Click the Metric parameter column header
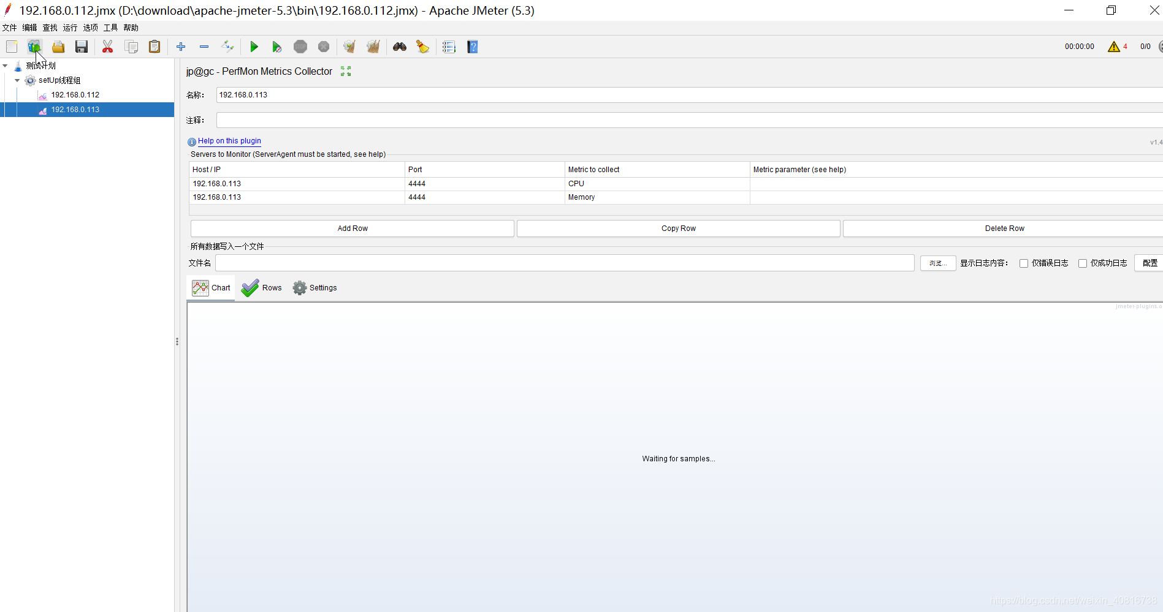Viewport: 1163px width, 612px height. [956, 170]
